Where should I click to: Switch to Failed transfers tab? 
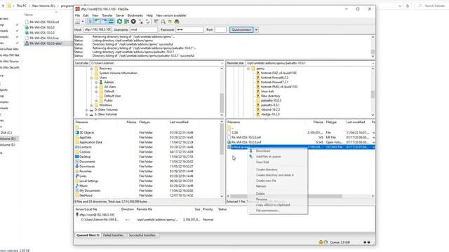tap(114, 235)
